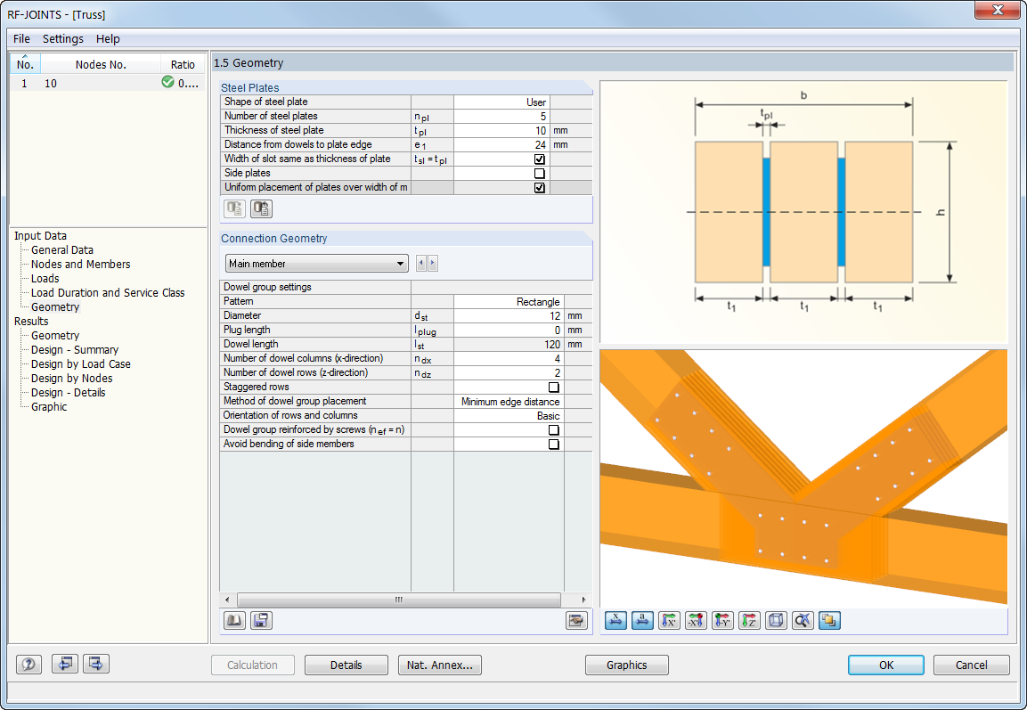Activate the isometric view icon
The image size is (1027, 710).
coord(776,620)
